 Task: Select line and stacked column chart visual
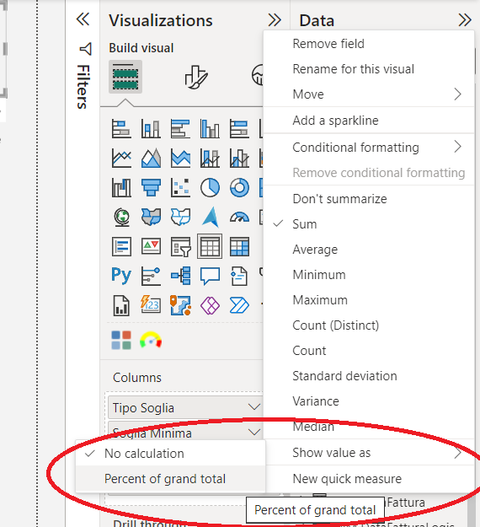pos(210,159)
